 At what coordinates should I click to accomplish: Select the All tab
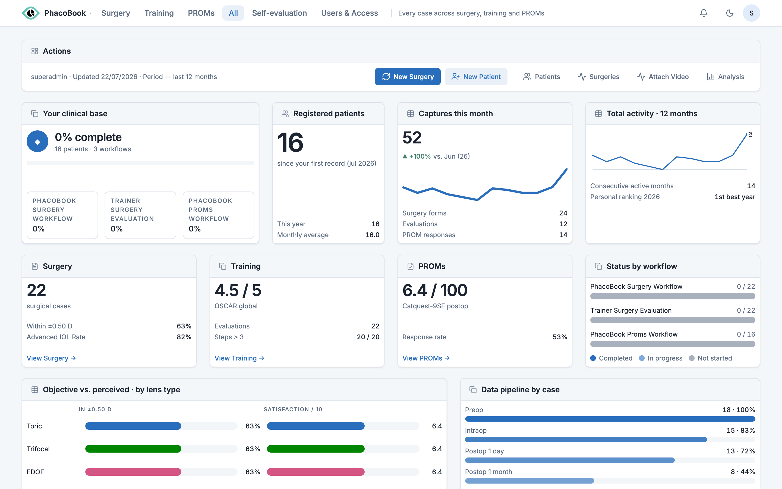tap(233, 13)
